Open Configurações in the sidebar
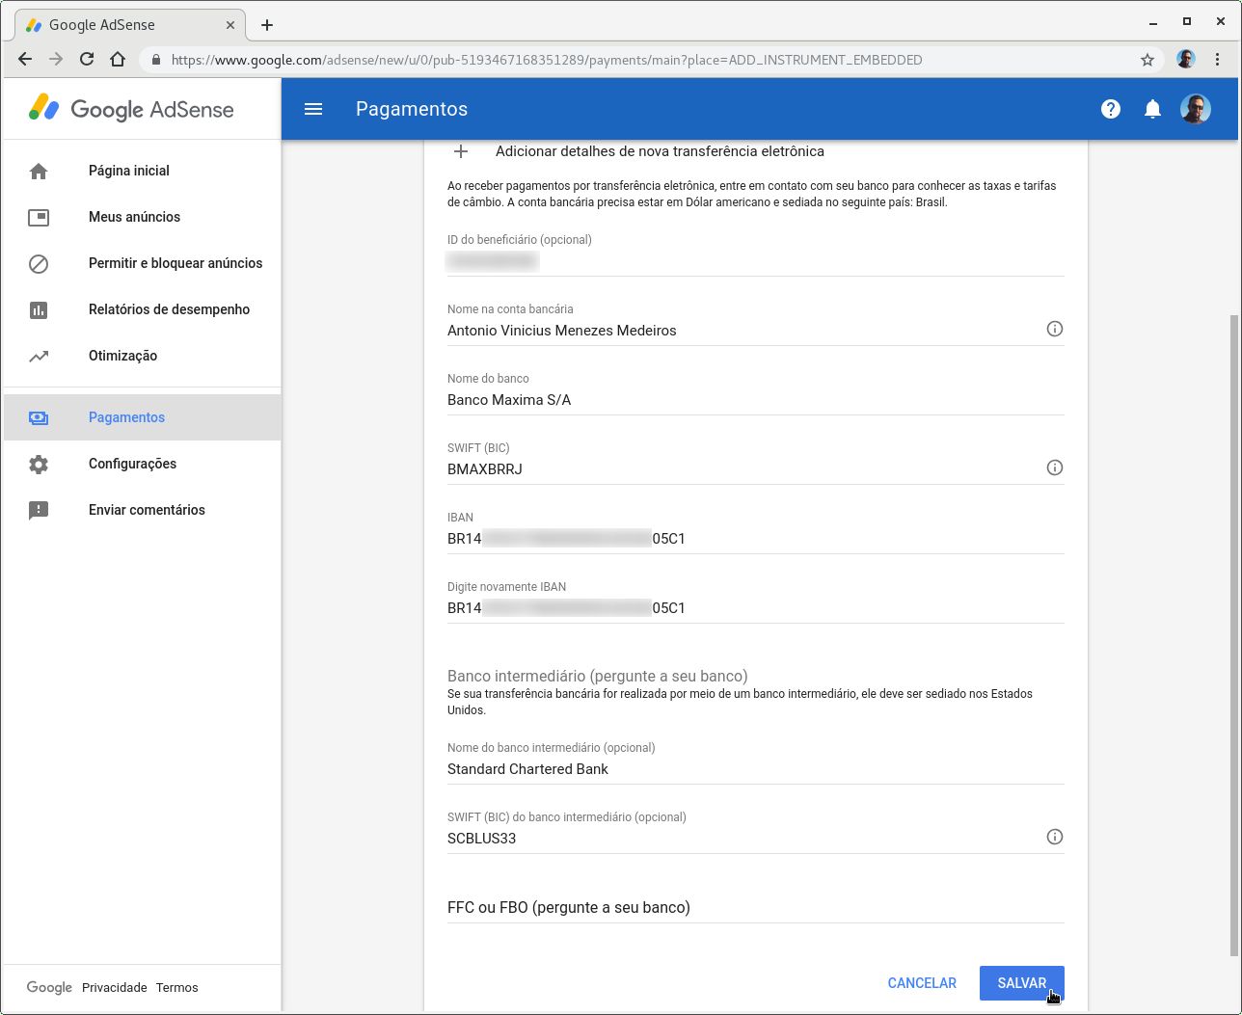1242x1015 pixels. tap(143, 464)
